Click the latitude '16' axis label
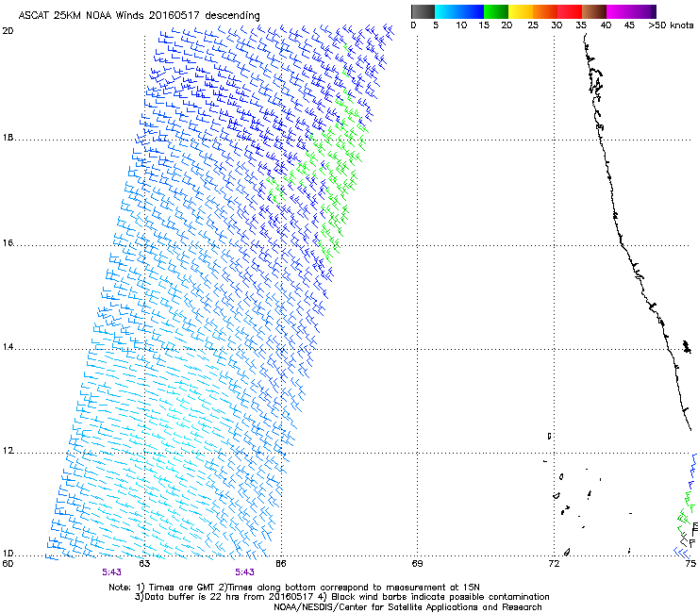698x613 pixels. [8, 243]
